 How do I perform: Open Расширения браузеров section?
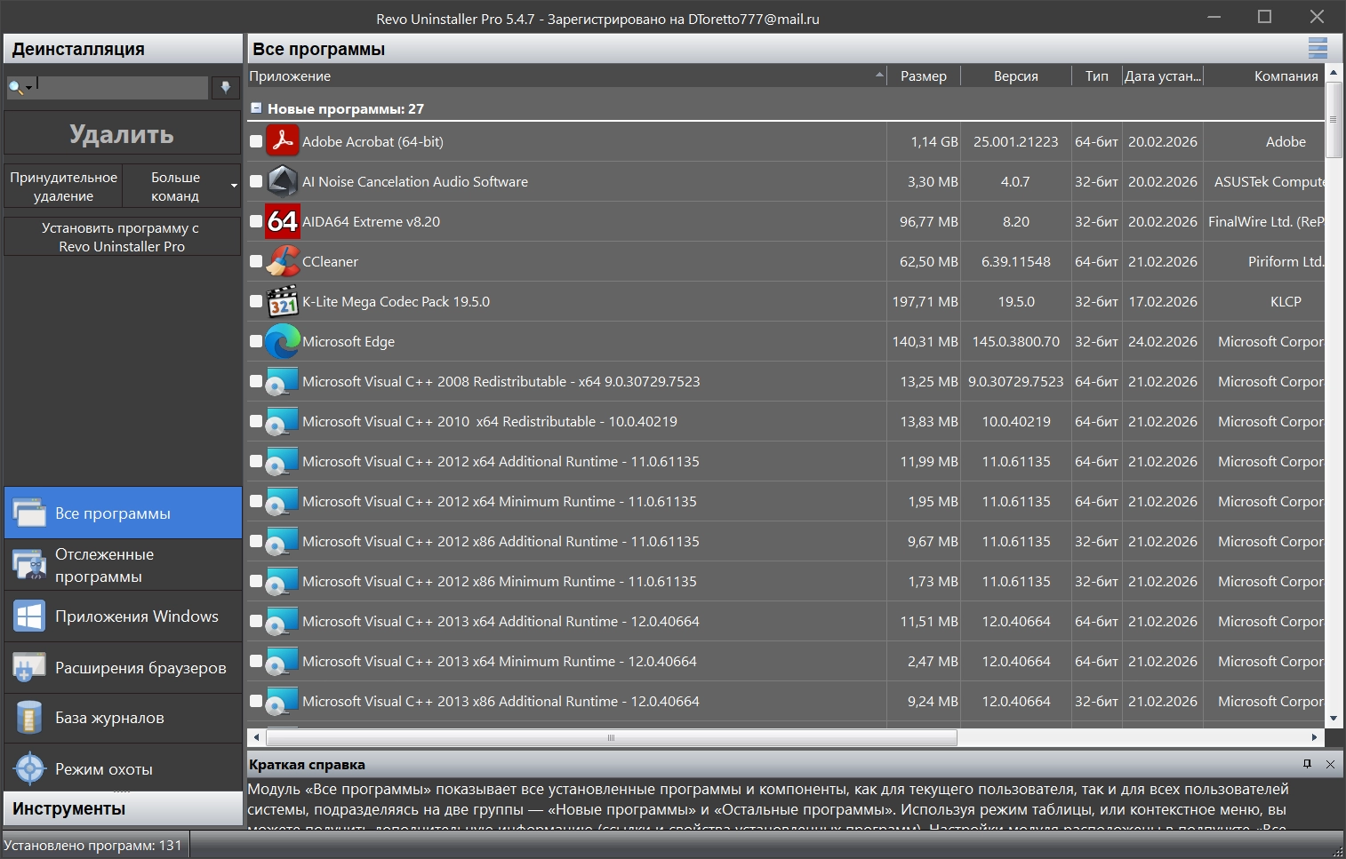point(123,668)
